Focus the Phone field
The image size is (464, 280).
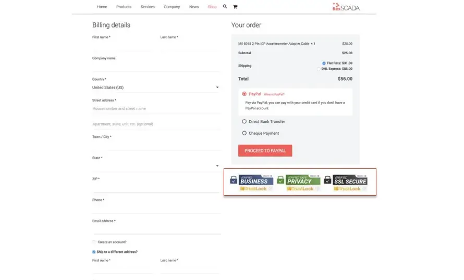(x=156, y=208)
